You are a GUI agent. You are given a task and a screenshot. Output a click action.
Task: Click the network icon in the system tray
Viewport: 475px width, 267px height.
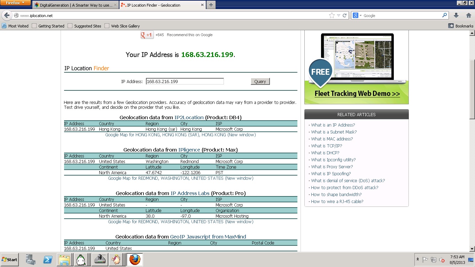coord(434,260)
